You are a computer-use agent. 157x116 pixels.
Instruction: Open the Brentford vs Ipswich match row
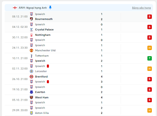click(x=79, y=79)
